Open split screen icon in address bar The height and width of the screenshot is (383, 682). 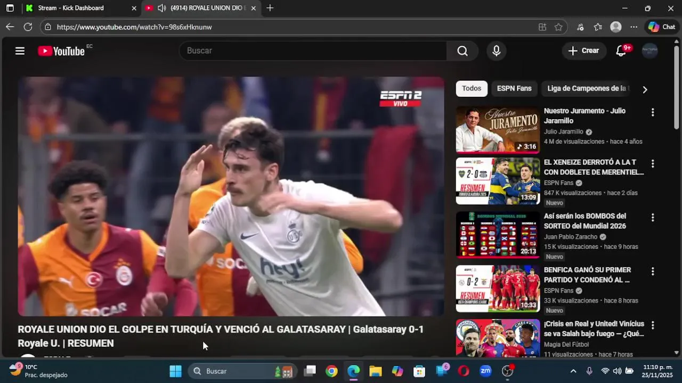[x=542, y=27]
